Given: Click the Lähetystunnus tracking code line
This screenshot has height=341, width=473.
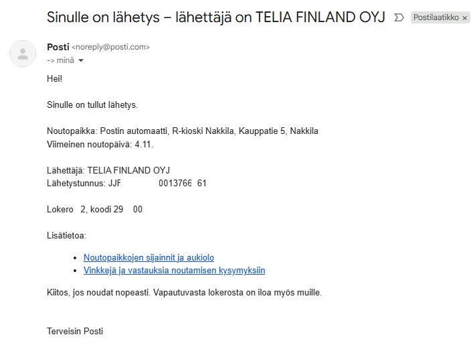Looking at the screenshot, I should click(x=126, y=183).
